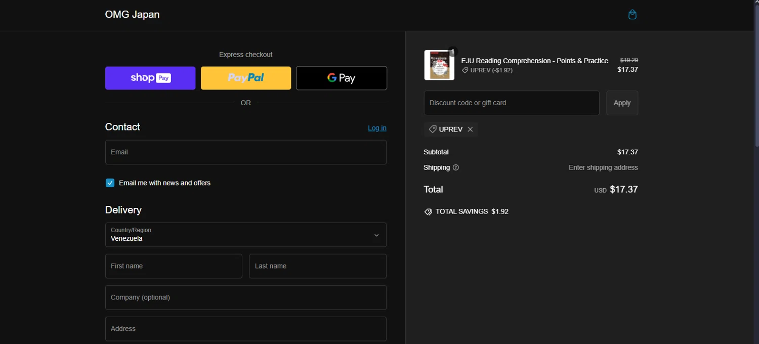The width and height of the screenshot is (759, 344).
Task: Click the Email input field
Action: click(x=246, y=152)
